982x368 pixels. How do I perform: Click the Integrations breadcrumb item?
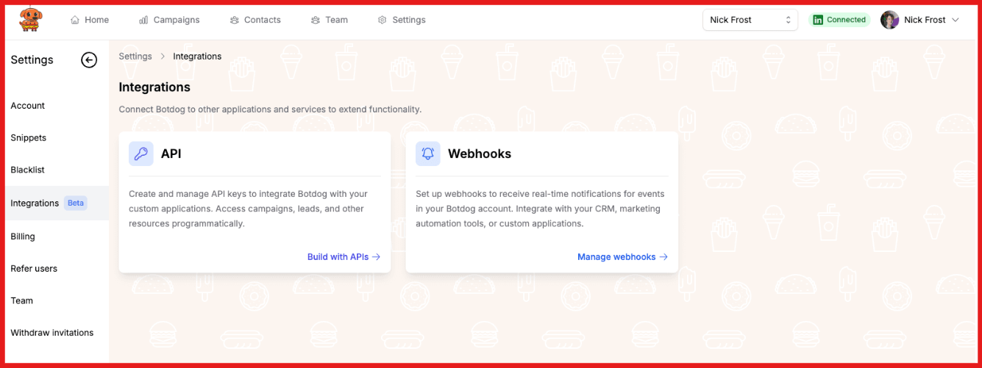coord(197,57)
